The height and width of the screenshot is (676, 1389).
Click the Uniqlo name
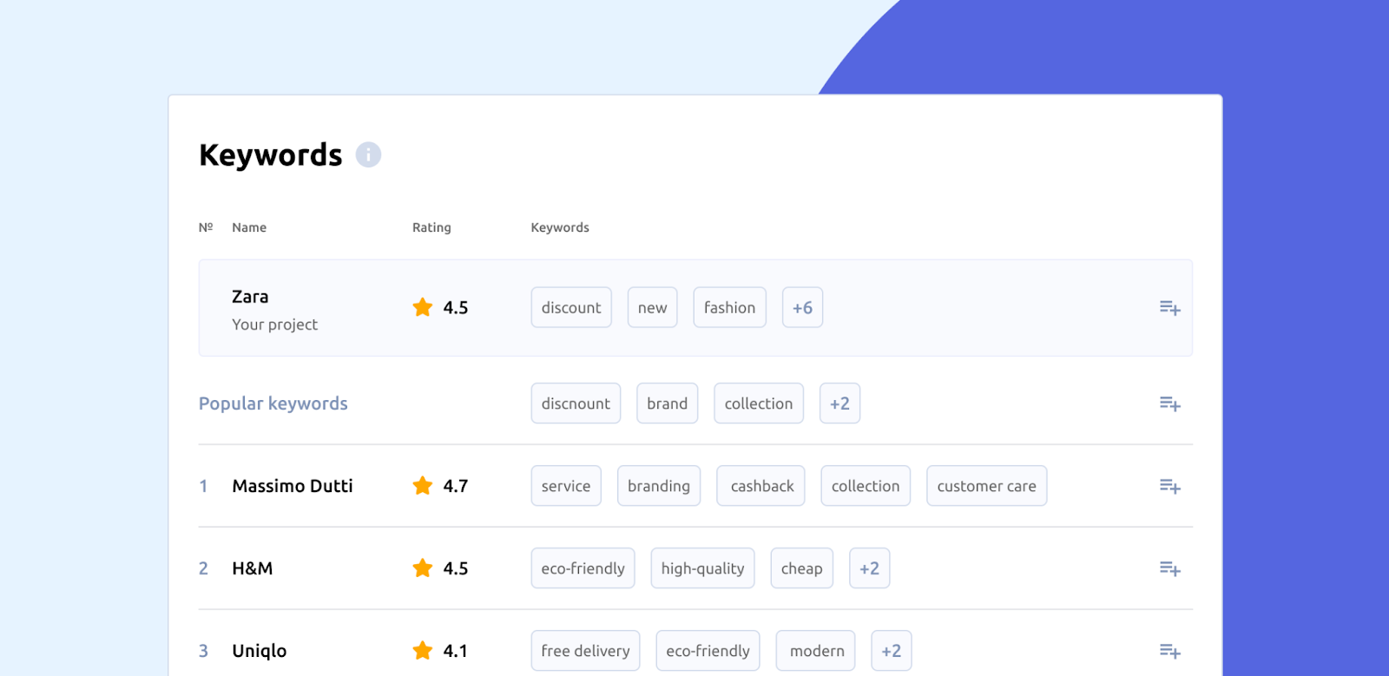(260, 651)
